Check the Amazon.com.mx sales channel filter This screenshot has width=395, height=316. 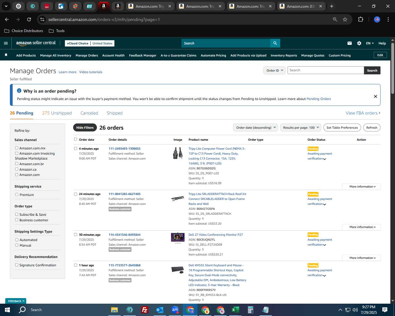coord(17,148)
